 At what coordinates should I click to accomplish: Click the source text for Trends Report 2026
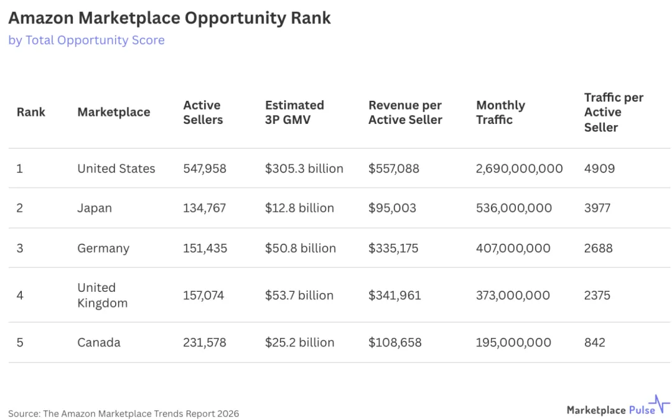pyautogui.click(x=123, y=413)
